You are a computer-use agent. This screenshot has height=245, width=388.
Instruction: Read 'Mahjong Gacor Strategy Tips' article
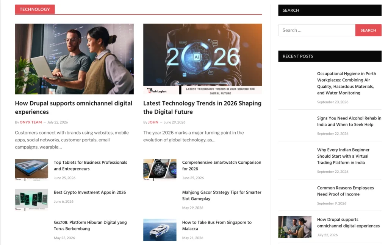[x=222, y=195]
